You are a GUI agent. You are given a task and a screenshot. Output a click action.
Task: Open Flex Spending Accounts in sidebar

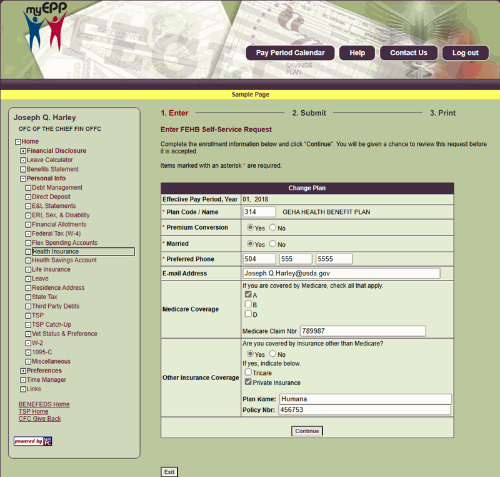(65, 243)
